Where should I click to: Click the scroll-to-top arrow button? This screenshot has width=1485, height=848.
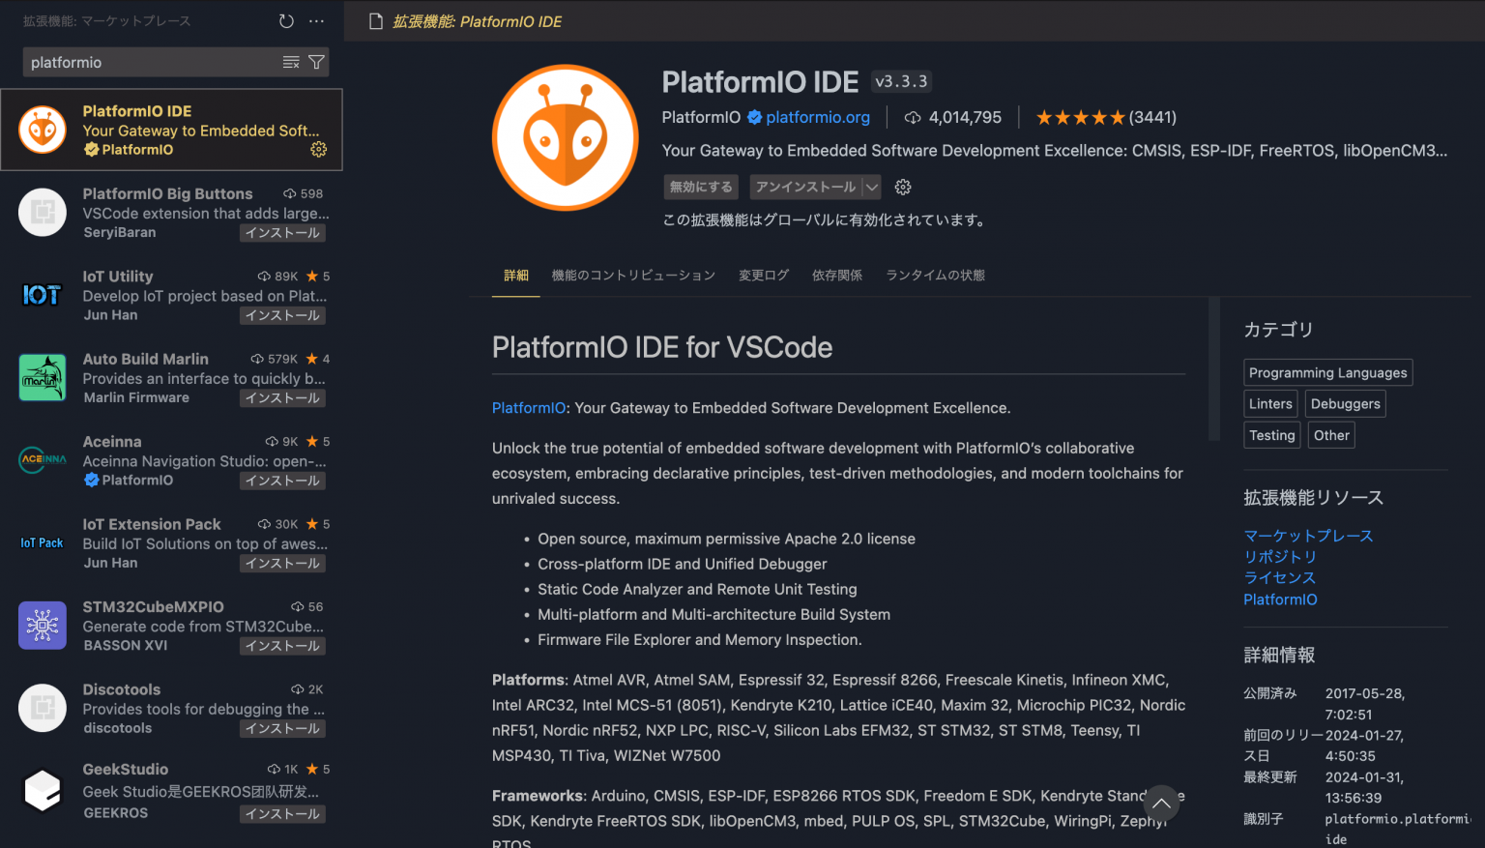tap(1161, 804)
